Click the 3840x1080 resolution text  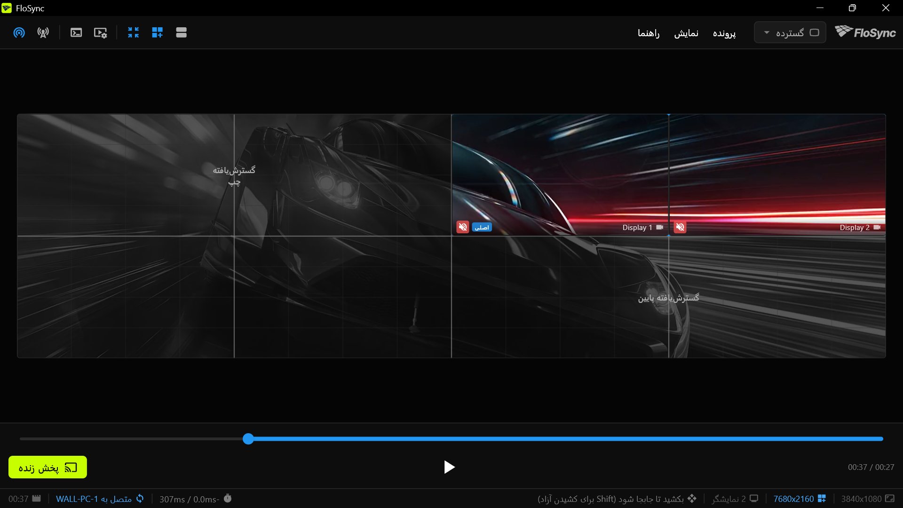tap(861, 499)
